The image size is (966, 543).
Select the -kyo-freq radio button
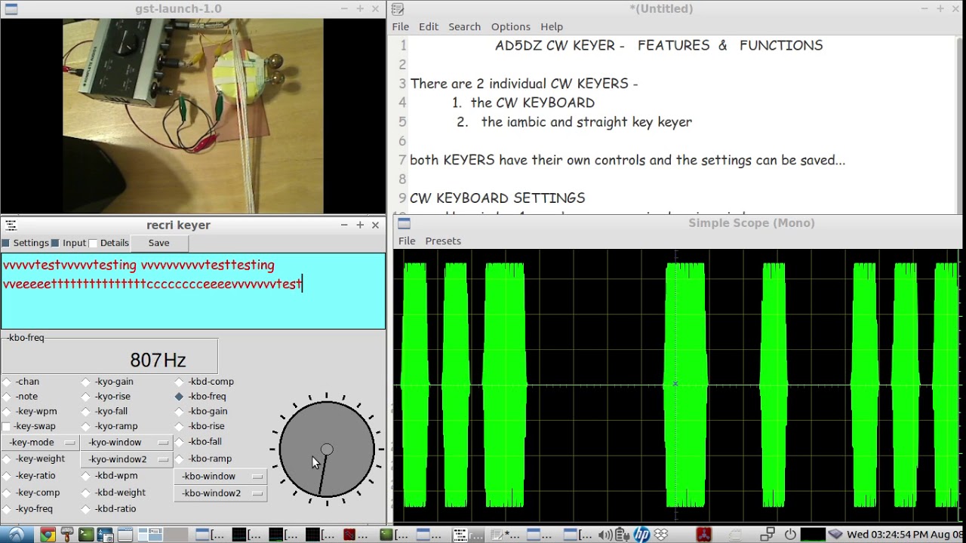pyautogui.click(x=8, y=509)
